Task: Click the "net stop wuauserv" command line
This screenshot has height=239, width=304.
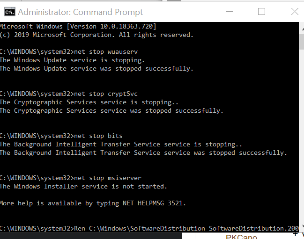Action: pyautogui.click(x=69, y=52)
